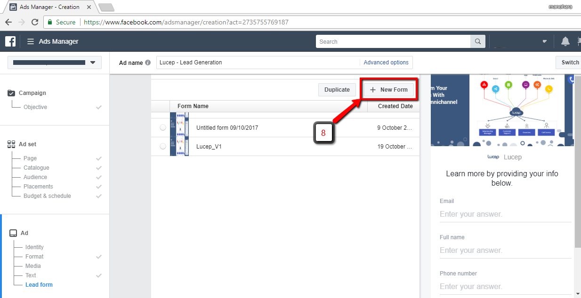Screen dimensions: 581x298
Task: Click the Lucep logo in preview
Action: [493, 157]
